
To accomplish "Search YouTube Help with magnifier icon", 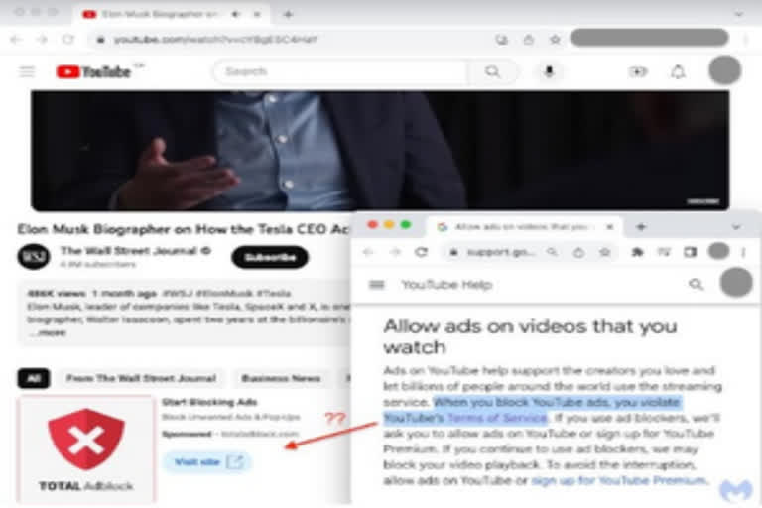I will point(696,285).
